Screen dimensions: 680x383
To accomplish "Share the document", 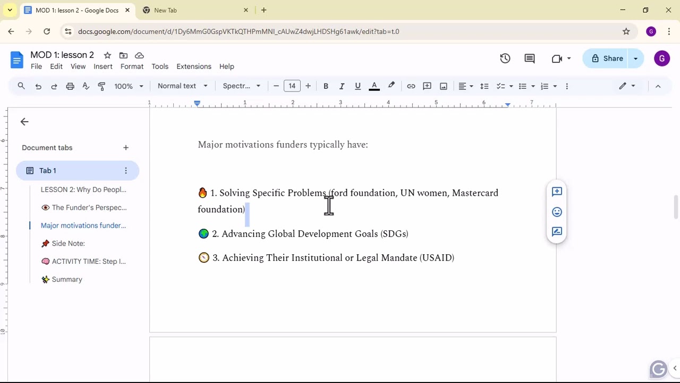I will [606, 59].
